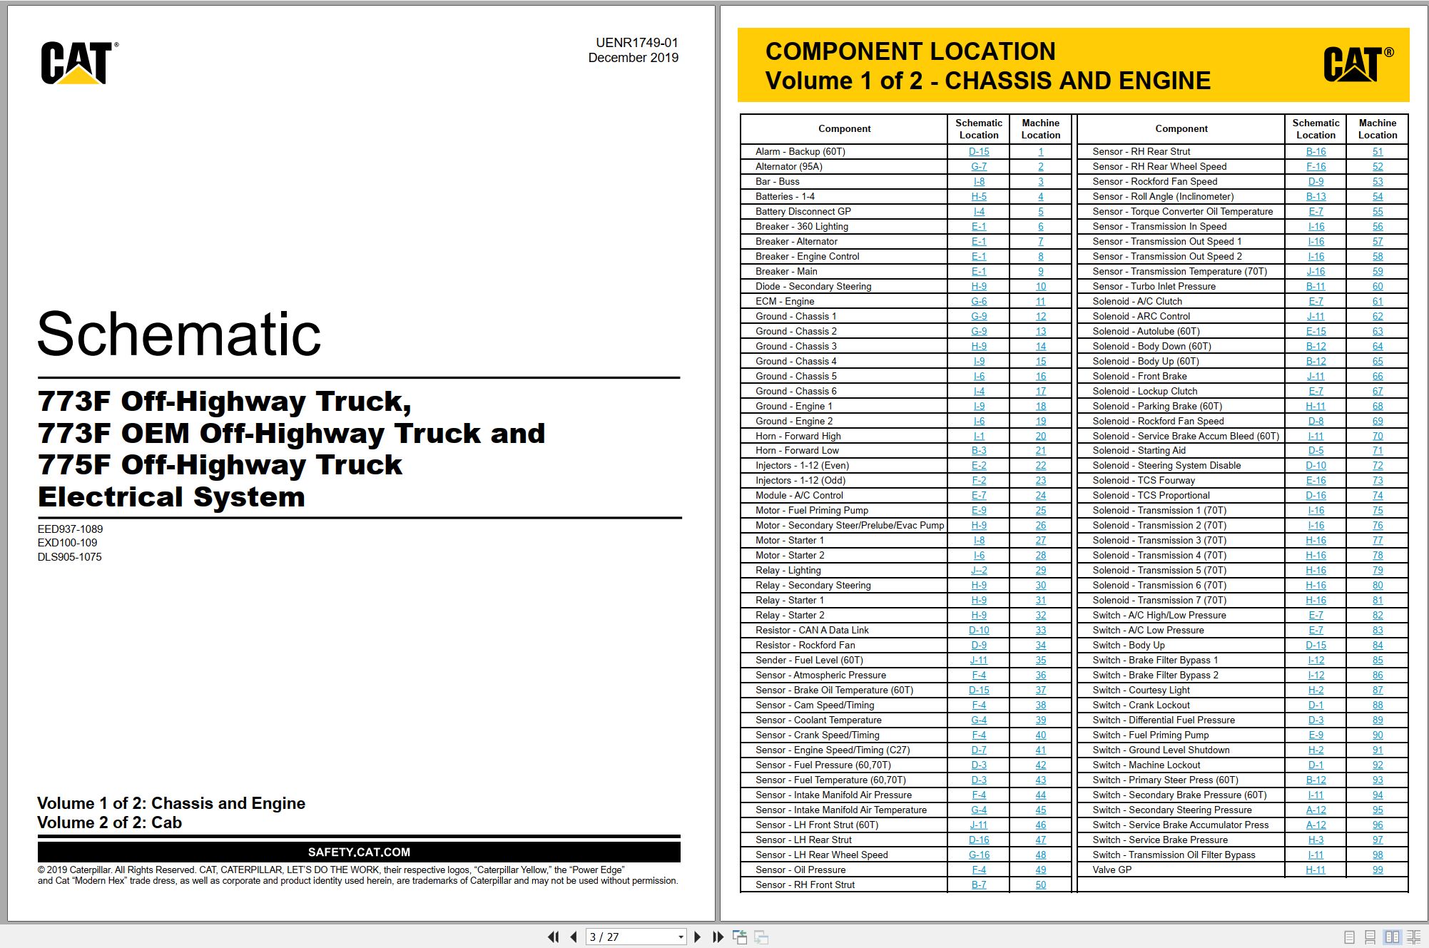Click machine location 41 for Engine Speed/Timing (C27)
The height and width of the screenshot is (948, 1429).
tap(1040, 750)
